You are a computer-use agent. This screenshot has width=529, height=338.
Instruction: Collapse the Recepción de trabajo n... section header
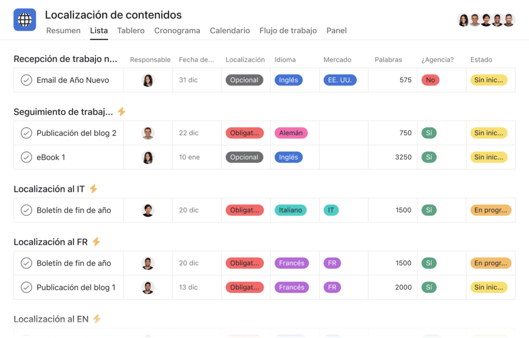click(66, 59)
